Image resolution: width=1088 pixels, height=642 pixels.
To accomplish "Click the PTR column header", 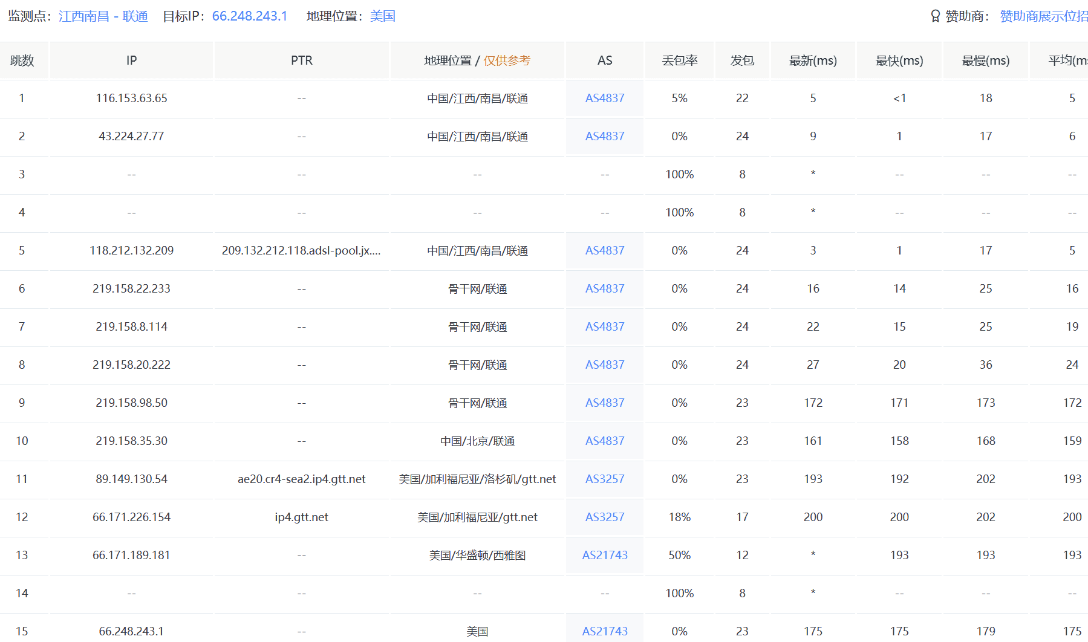I will click(x=301, y=60).
